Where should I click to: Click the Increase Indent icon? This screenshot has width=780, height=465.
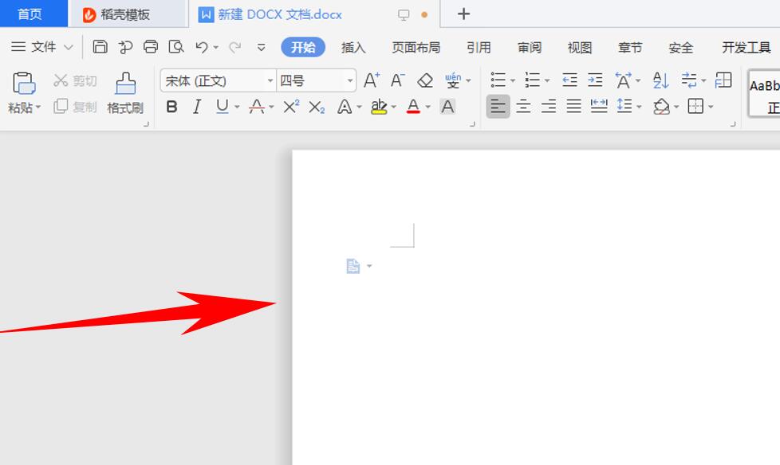click(595, 80)
